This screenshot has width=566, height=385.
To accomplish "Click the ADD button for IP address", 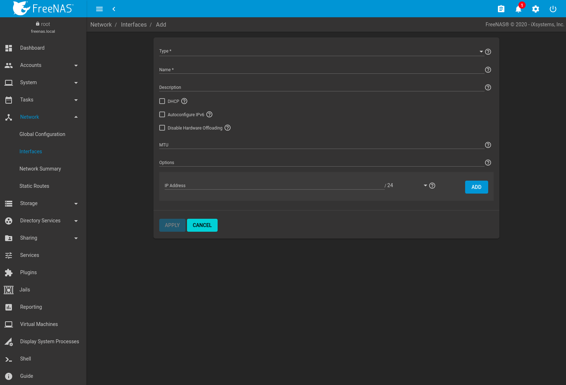I will (476, 187).
